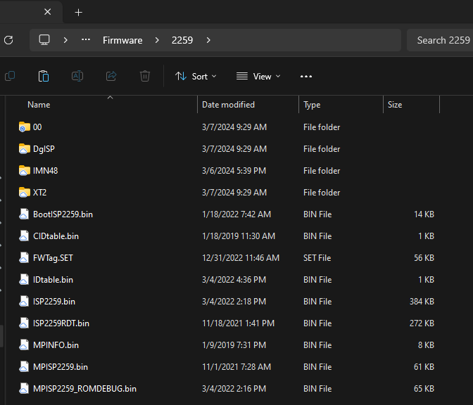The height and width of the screenshot is (405, 473).
Task: Open a new tab with plus button
Action: tap(78, 13)
